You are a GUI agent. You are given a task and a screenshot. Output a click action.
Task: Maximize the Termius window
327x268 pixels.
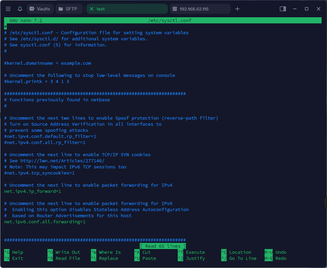(306, 9)
